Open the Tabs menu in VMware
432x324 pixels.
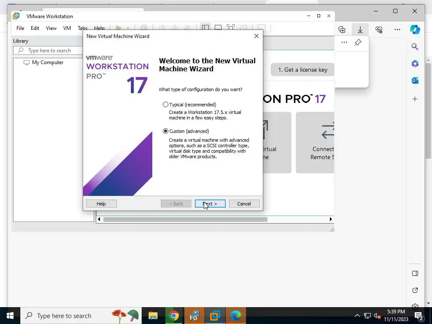coord(82,28)
